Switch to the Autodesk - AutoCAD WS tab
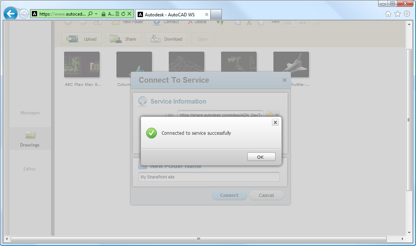This screenshot has height=246, width=416. coord(170,14)
